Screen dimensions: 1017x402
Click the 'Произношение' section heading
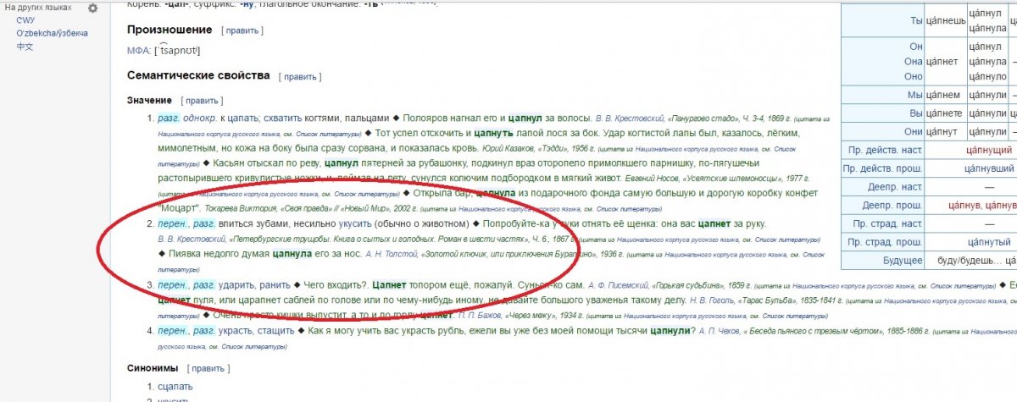pos(170,30)
